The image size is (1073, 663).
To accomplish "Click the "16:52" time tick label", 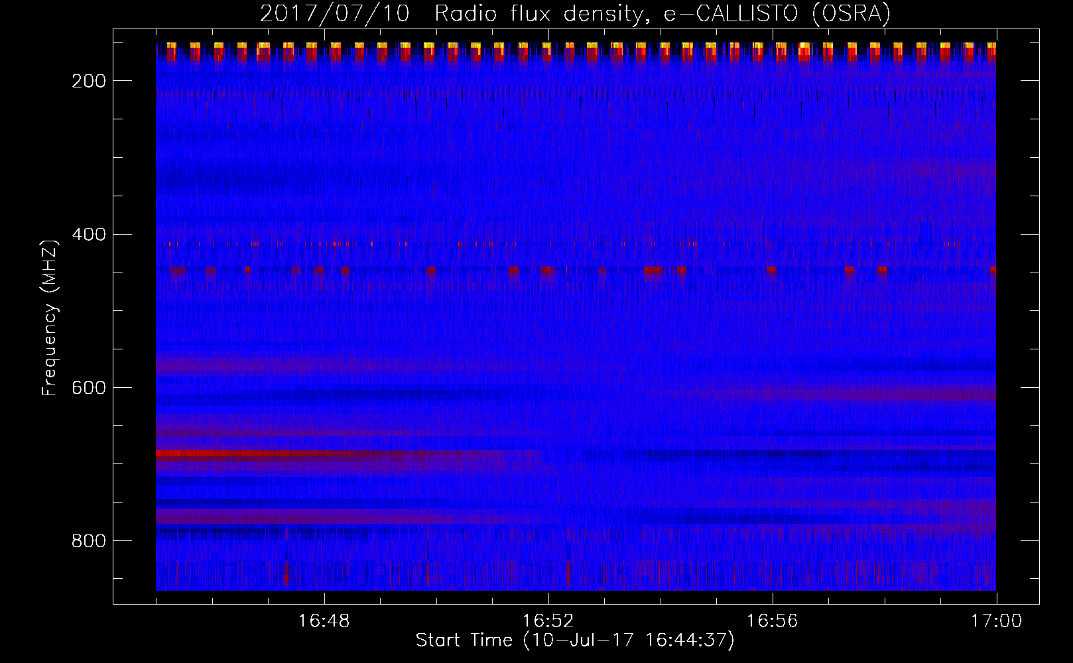I will pyautogui.click(x=548, y=621).
